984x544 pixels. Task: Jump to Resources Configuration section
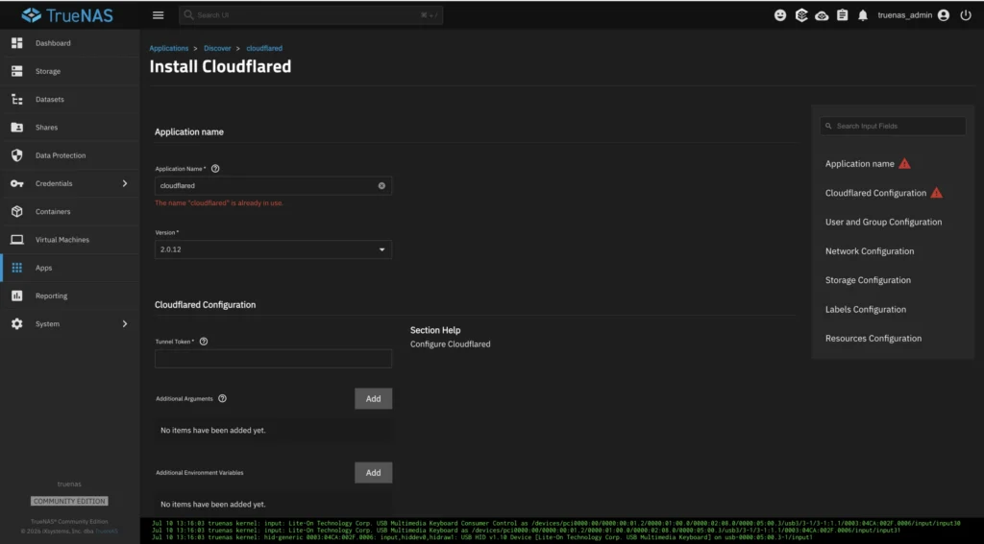873,339
